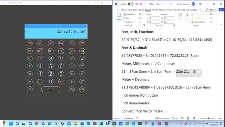This screenshot has height=127, width=225.
Task: Click the plus/minus sign key
Action: pos(61,81)
